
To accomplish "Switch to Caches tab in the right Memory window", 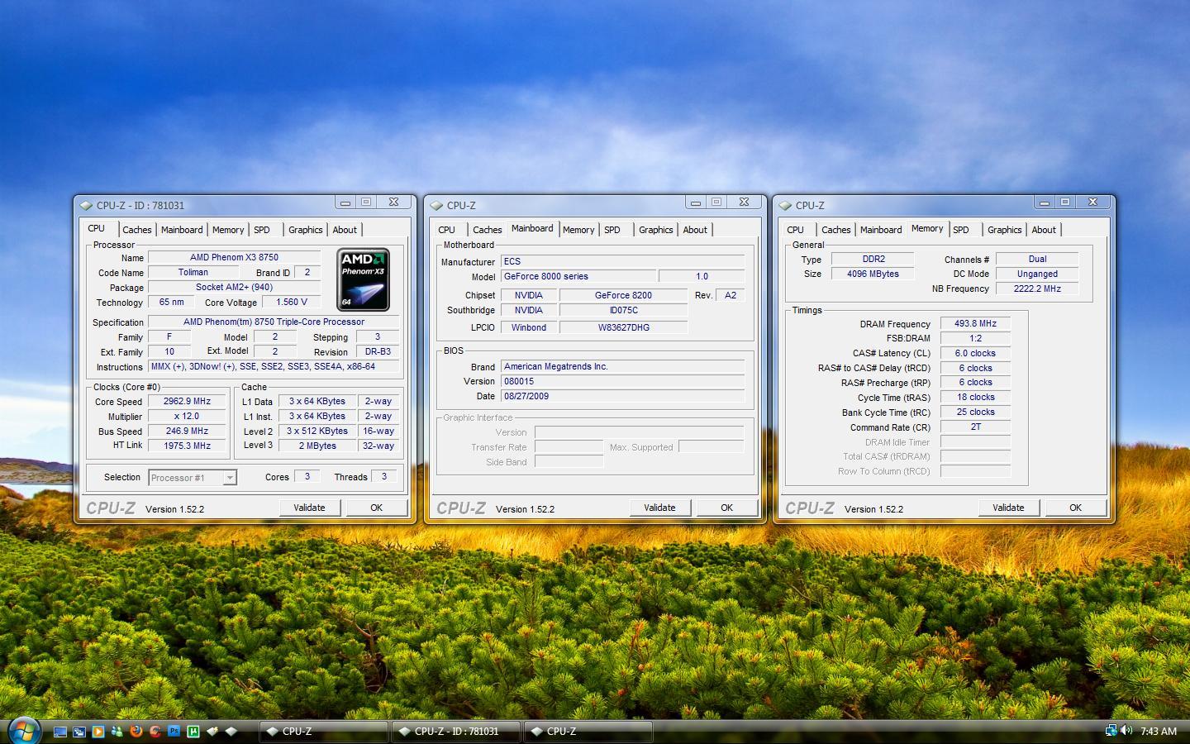I will [836, 231].
